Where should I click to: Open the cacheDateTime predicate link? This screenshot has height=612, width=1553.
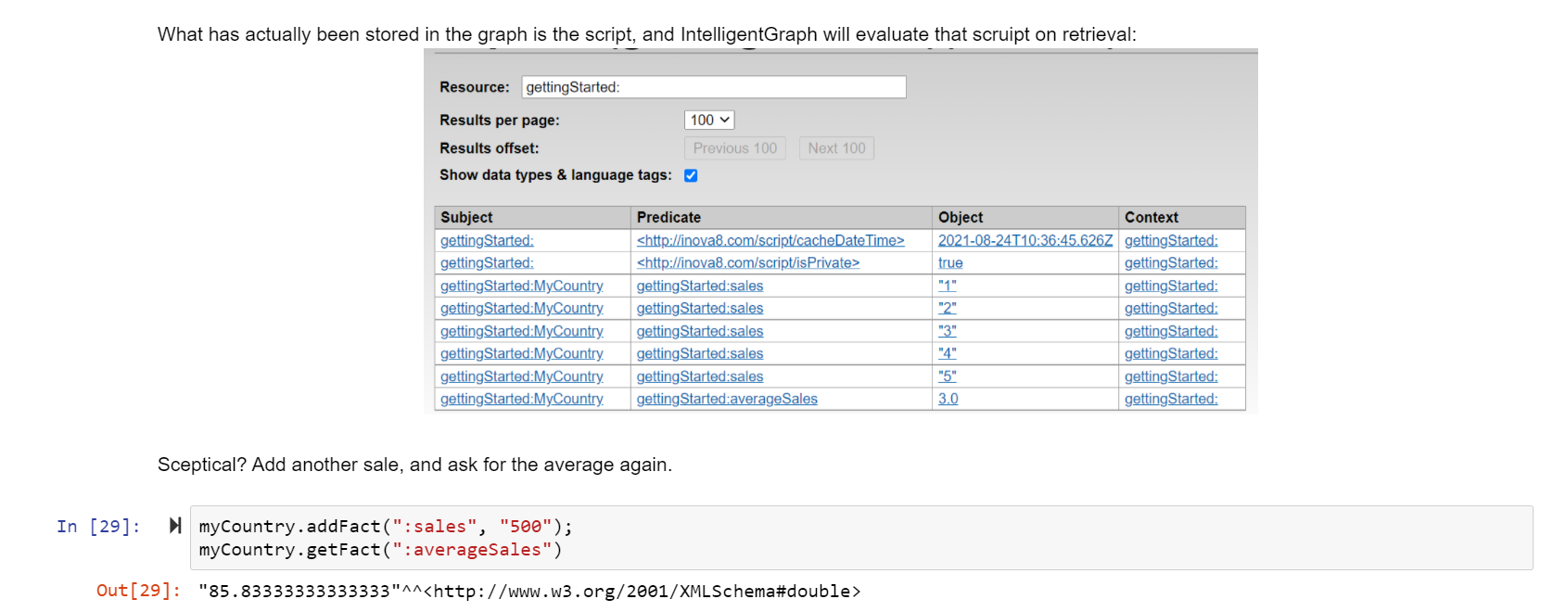(x=770, y=240)
